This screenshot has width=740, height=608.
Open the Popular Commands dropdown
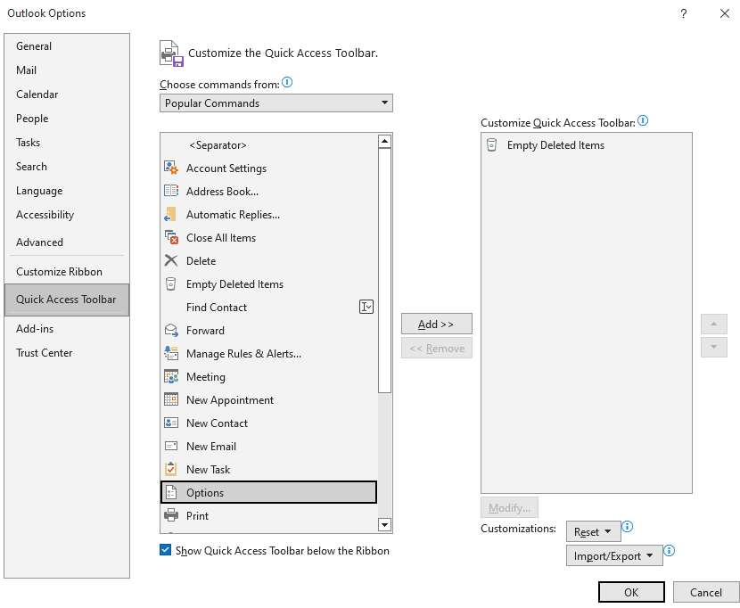tap(276, 103)
